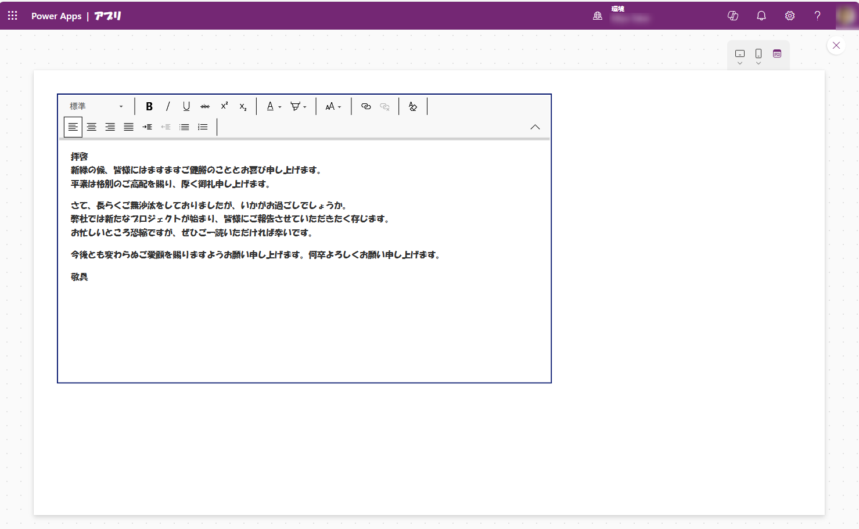This screenshot has height=529, width=859.
Task: Remove link with the unlink icon
Action: pyautogui.click(x=384, y=106)
